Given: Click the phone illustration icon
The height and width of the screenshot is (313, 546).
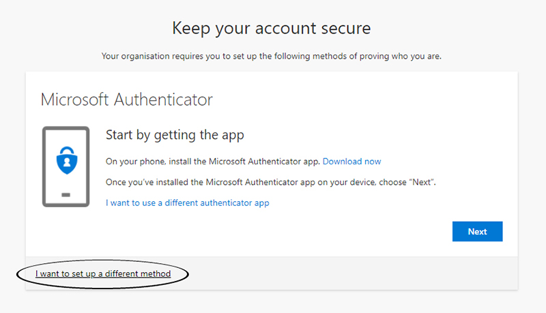Looking at the screenshot, I should pos(66,166).
